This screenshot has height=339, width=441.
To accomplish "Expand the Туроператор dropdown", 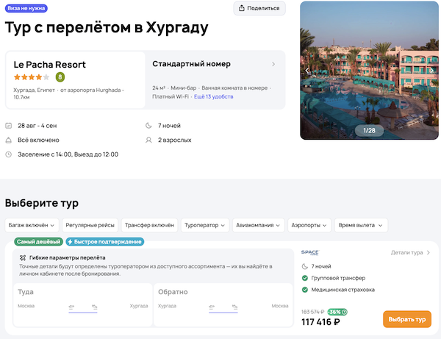I will (x=205, y=225).
